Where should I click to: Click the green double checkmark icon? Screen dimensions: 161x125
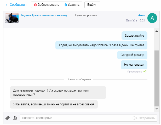[x=145, y=71]
